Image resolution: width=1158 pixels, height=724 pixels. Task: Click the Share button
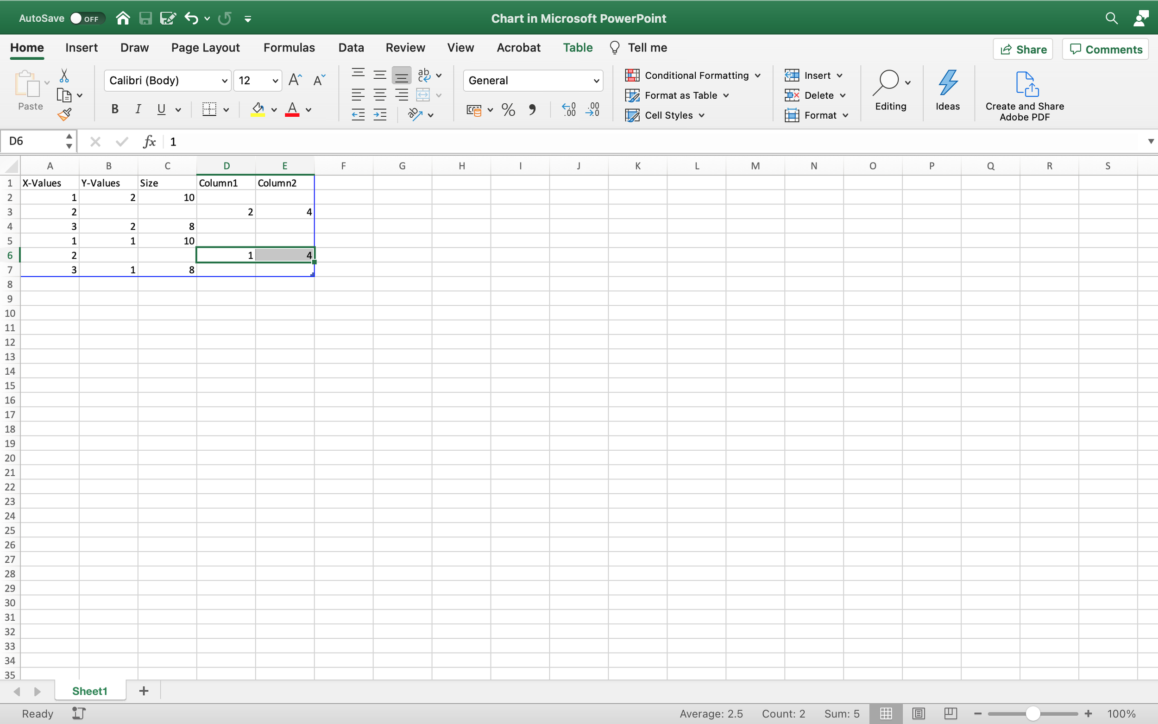click(x=1023, y=49)
